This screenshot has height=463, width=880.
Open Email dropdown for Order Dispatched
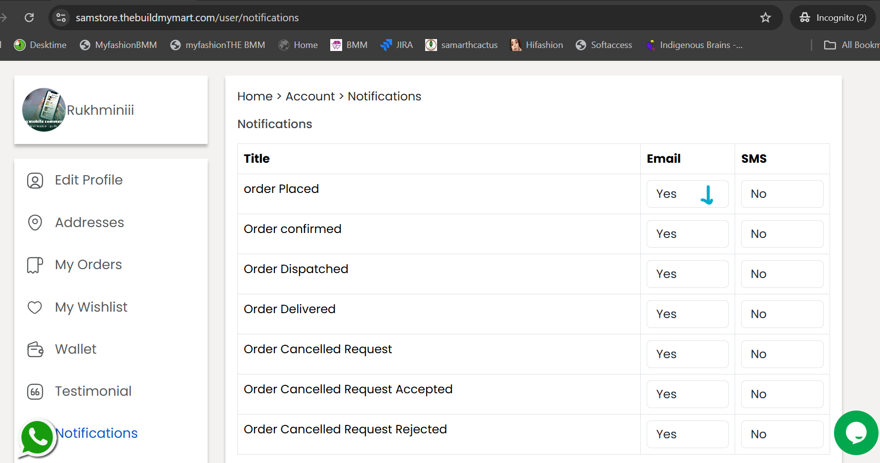[687, 274]
